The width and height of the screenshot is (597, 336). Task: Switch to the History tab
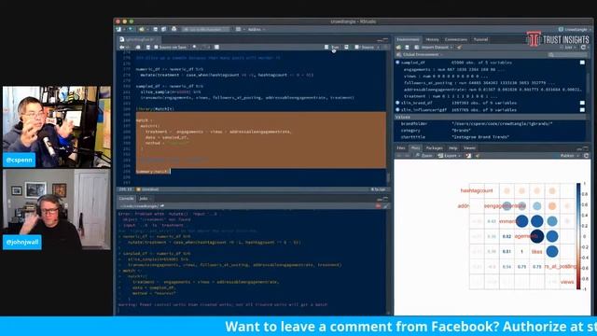tap(432, 39)
